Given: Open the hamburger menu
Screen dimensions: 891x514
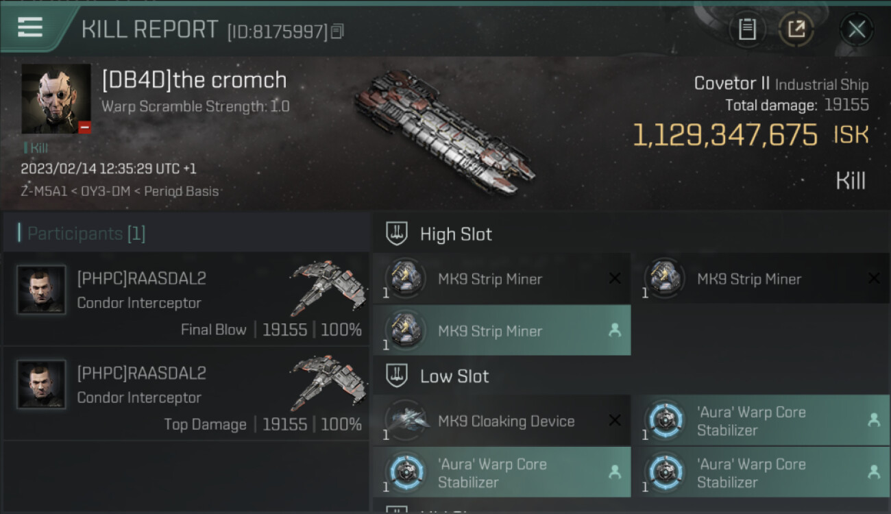Looking at the screenshot, I should tap(30, 28).
